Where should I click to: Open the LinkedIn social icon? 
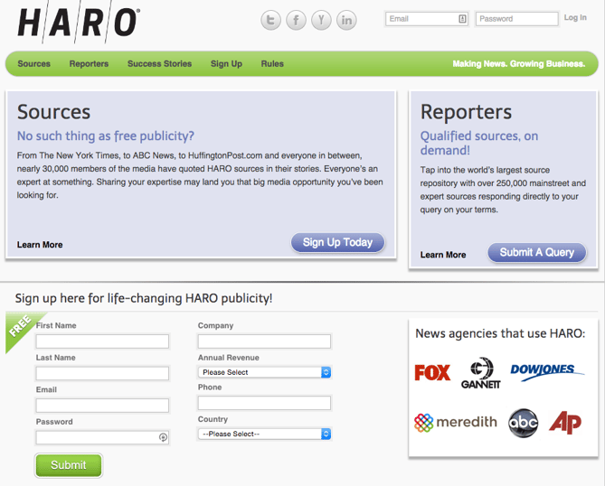coord(346,20)
